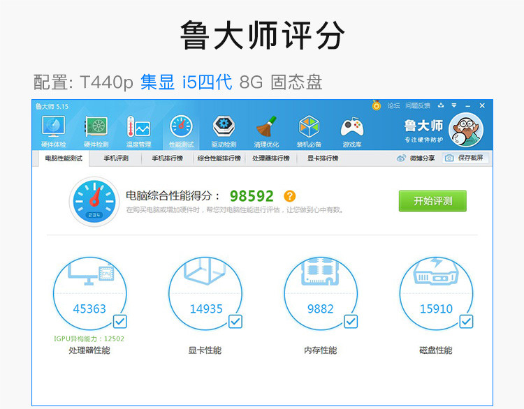
Task: Click the 磁盘性能 label
Action: tap(436, 350)
